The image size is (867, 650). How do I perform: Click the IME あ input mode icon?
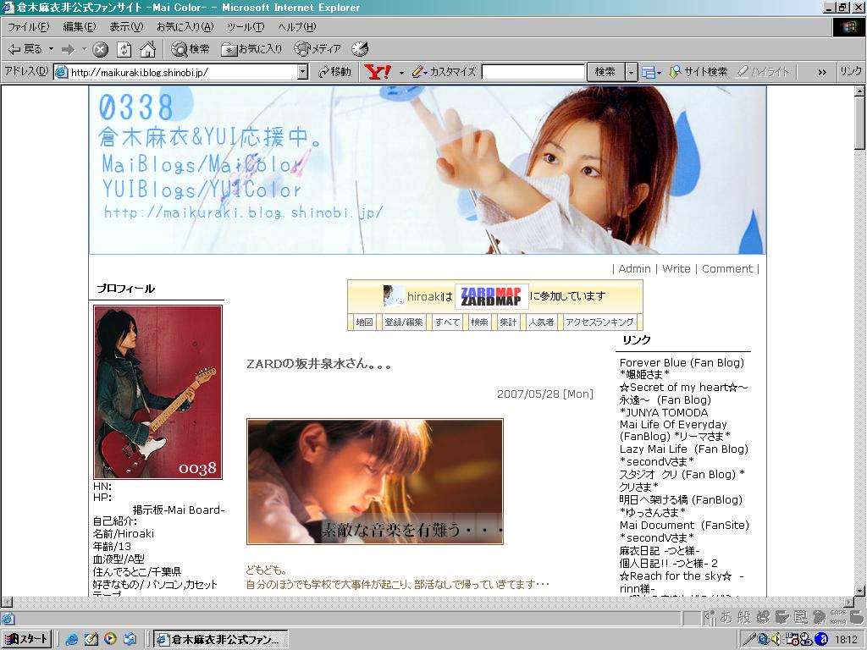(726, 617)
